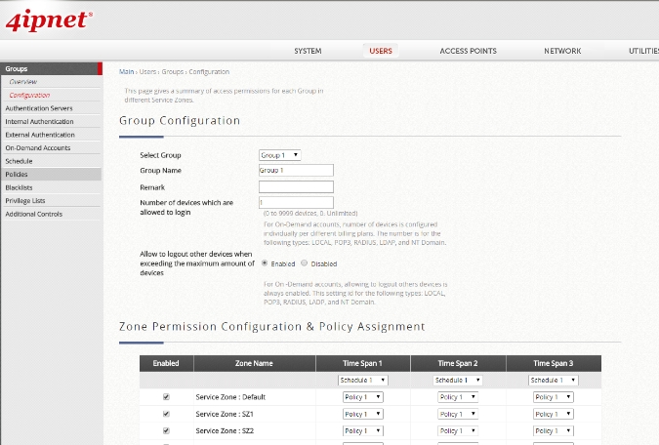Open the Select Group dropdown

pyautogui.click(x=279, y=155)
